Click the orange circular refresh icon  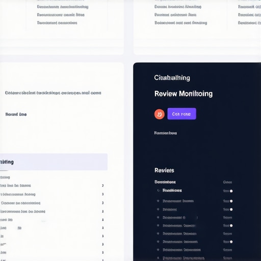tap(160, 114)
